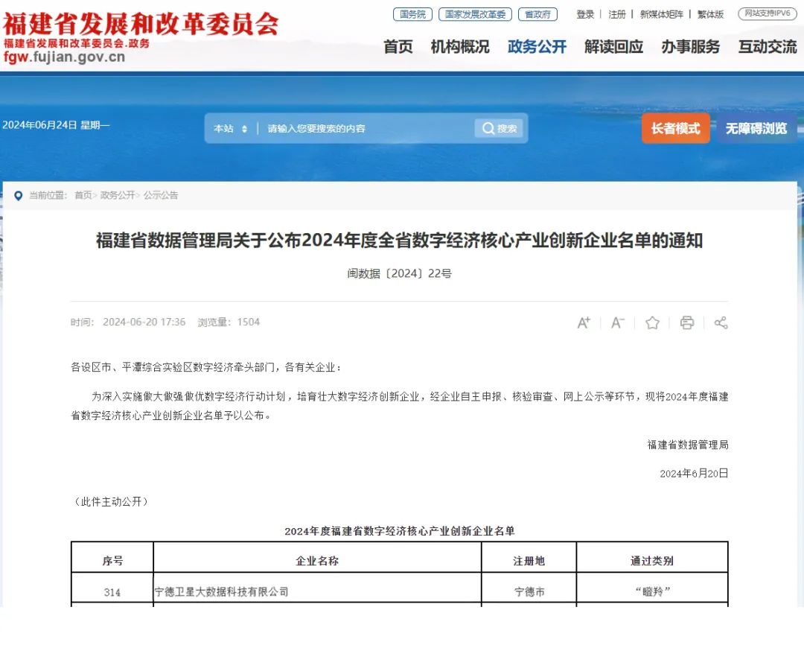Click the location pin breadcrumb icon

tap(18, 195)
